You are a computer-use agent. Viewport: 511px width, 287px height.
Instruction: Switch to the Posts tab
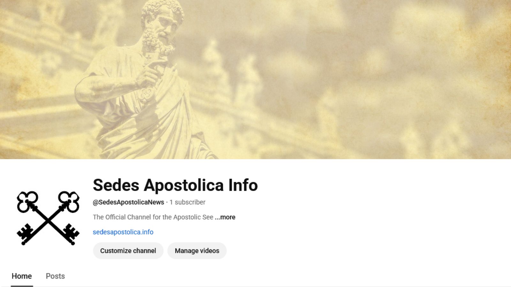click(55, 276)
